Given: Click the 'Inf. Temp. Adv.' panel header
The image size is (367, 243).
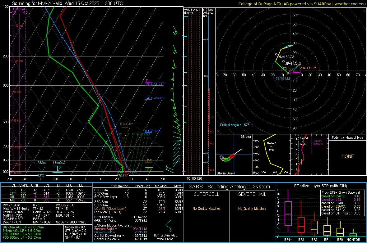Looking at the screenshot, I should 208,13.
